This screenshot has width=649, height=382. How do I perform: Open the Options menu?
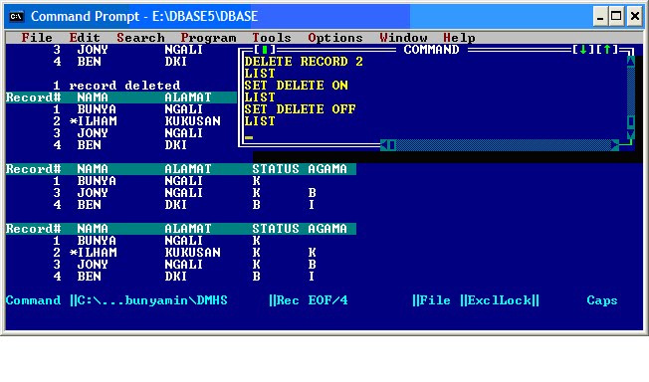click(335, 38)
